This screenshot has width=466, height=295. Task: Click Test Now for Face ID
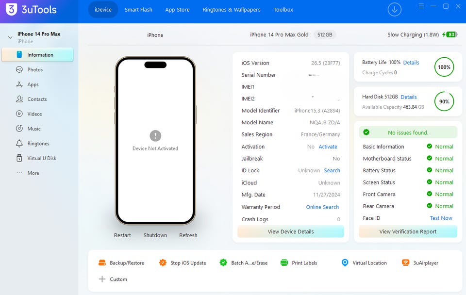[441, 218]
